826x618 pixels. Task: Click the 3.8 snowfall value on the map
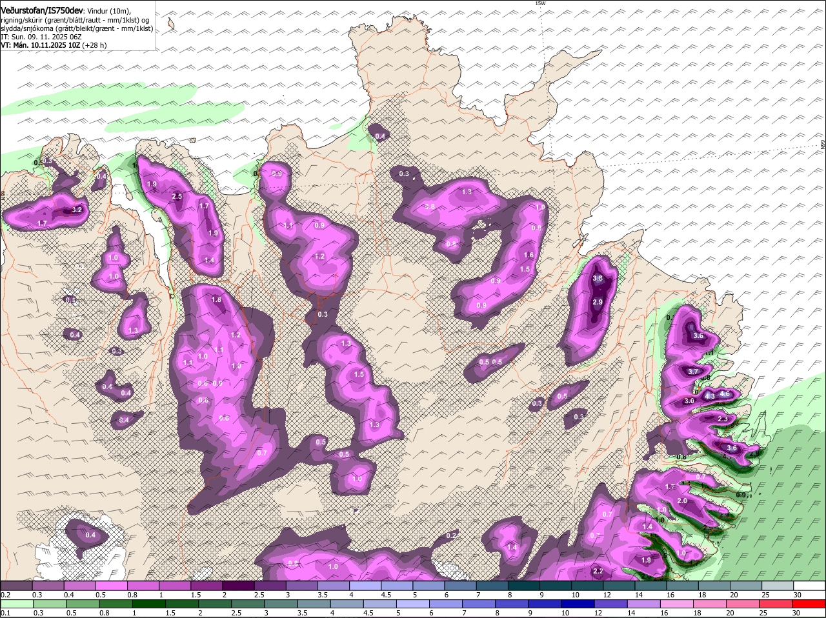click(x=598, y=279)
